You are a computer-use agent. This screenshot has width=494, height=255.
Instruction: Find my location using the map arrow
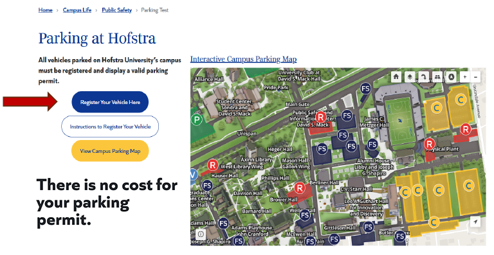[475, 222]
